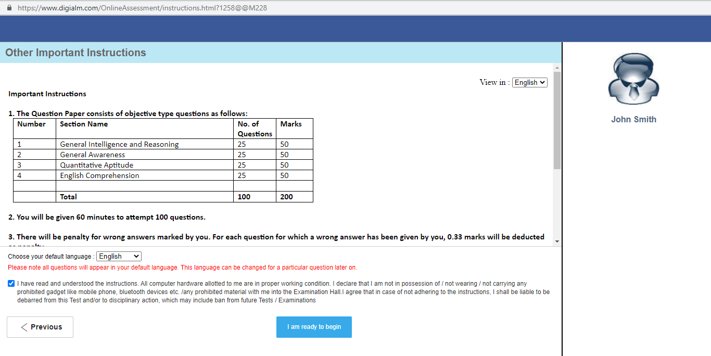Toggle off the prohibited gadgets declaration checkbox
The width and height of the screenshot is (711, 356).
[x=11, y=283]
